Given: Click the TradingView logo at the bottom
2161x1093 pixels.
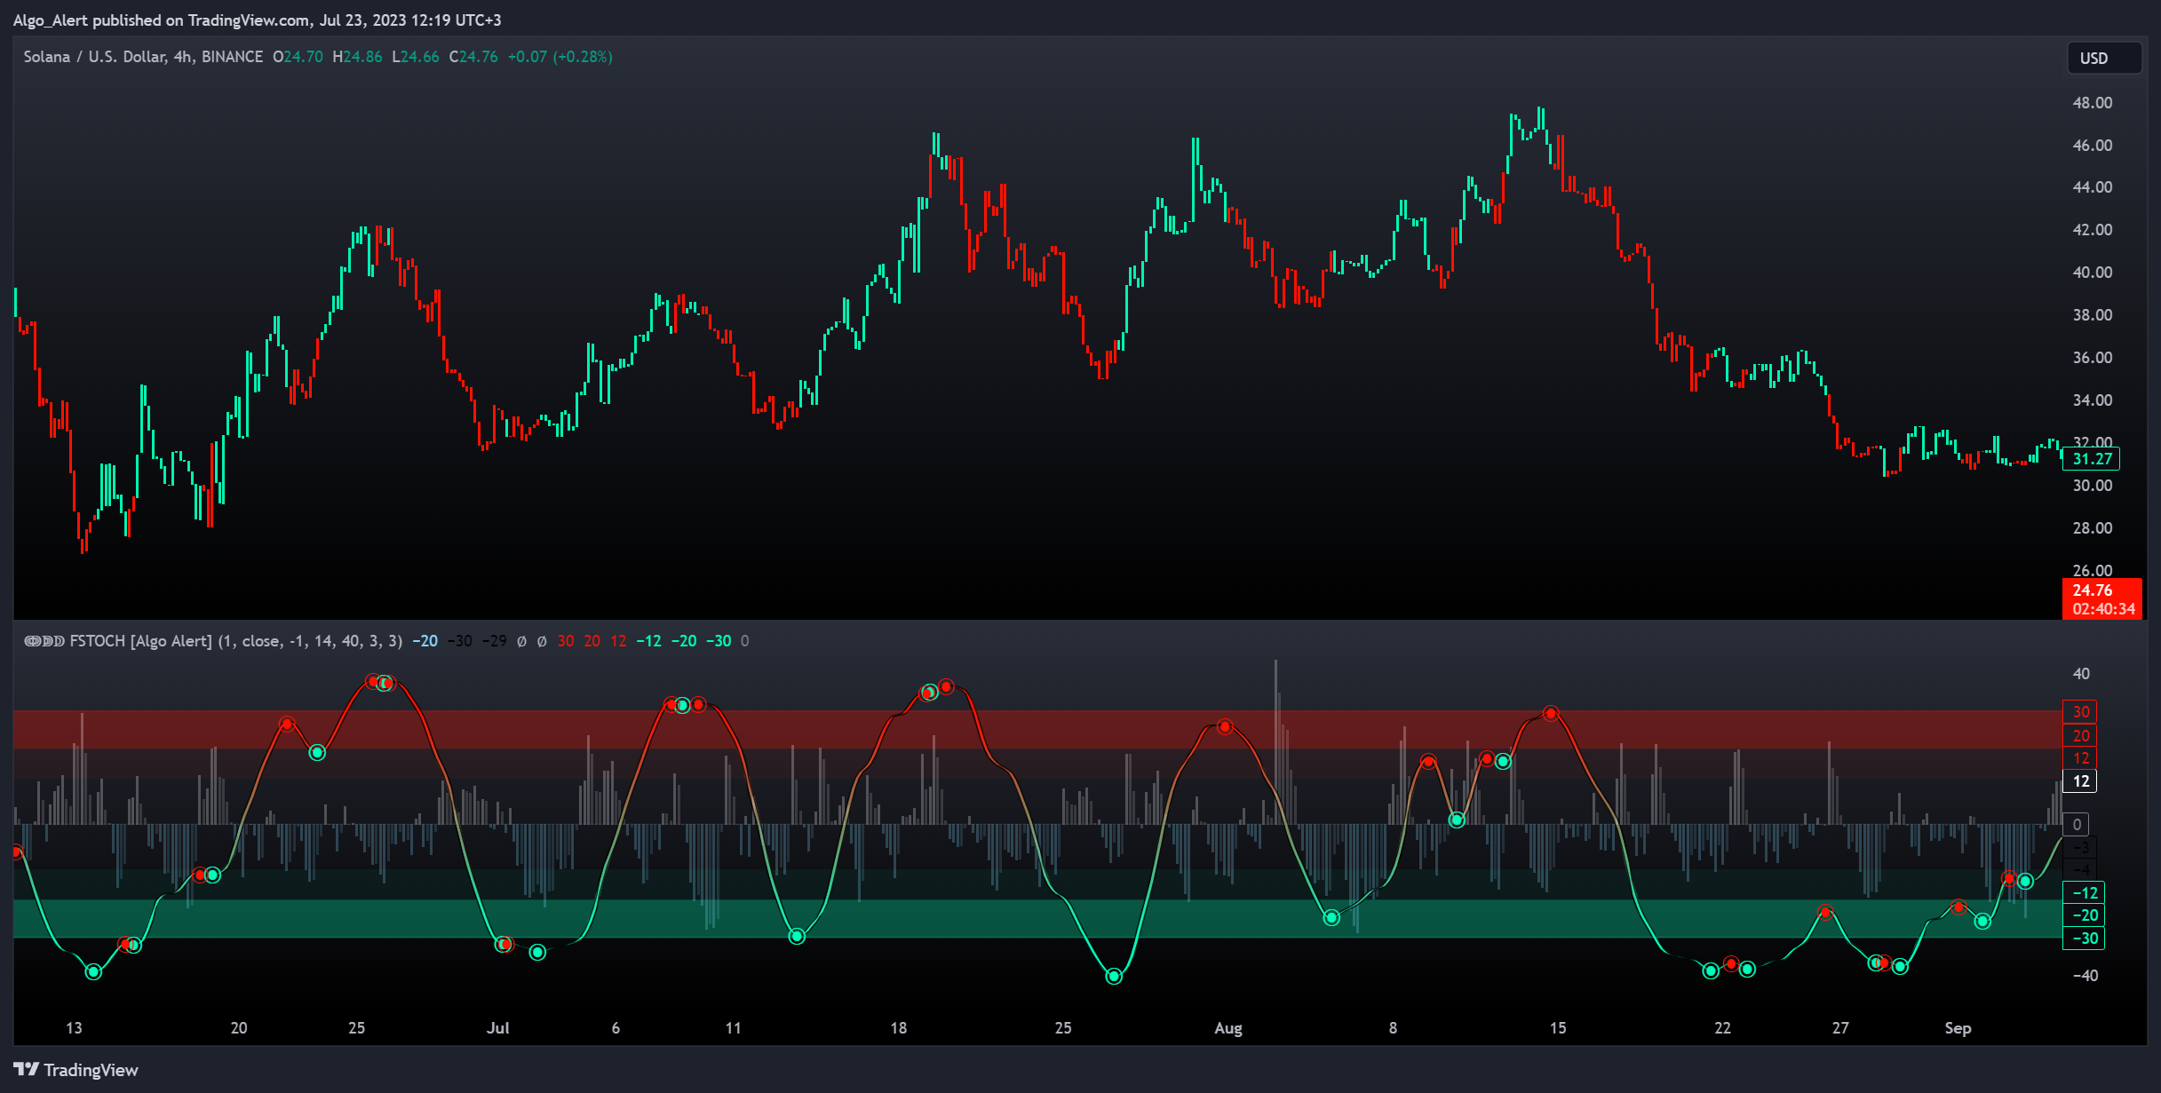Looking at the screenshot, I should 76,1069.
